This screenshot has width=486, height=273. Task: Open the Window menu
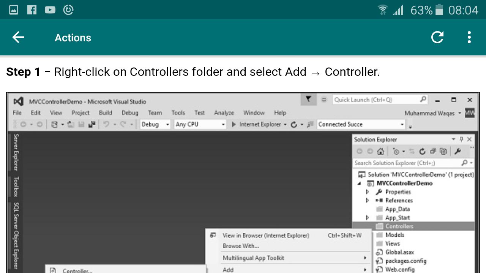click(254, 113)
